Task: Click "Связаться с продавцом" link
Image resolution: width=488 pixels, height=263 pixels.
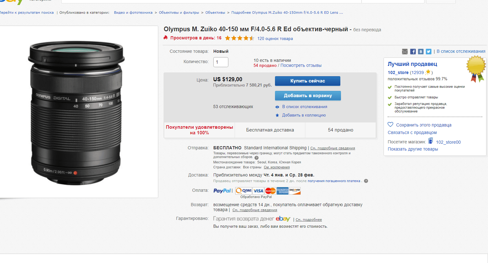Action: (412, 133)
